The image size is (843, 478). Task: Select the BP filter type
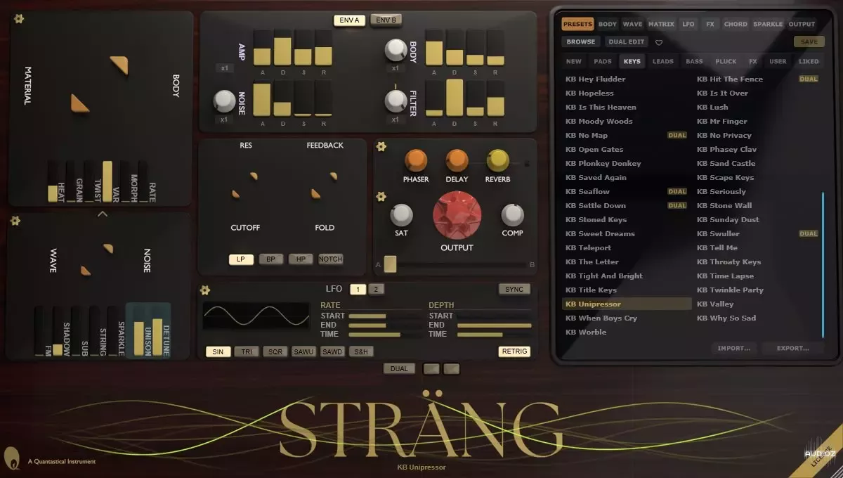(270, 259)
